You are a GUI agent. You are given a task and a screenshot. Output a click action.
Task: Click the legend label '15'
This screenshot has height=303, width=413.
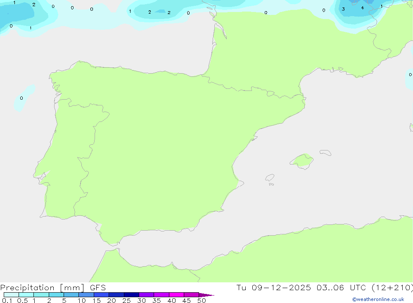pyautogui.click(x=97, y=301)
